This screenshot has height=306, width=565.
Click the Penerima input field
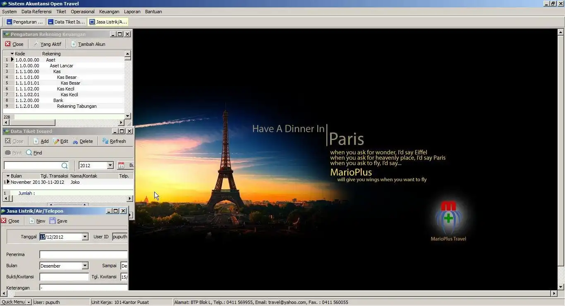(x=83, y=255)
